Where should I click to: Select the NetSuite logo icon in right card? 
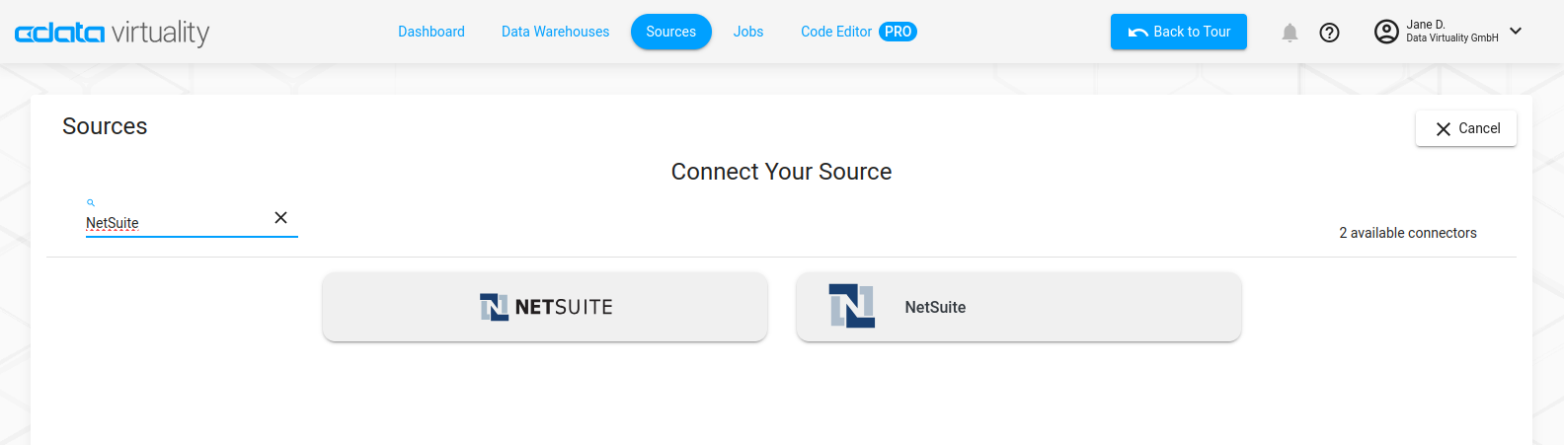[x=851, y=306]
